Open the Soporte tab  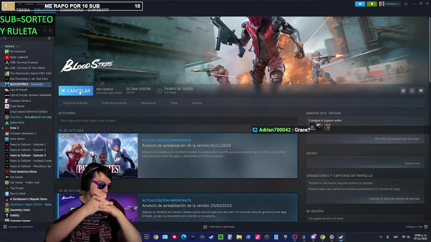[x=197, y=103]
